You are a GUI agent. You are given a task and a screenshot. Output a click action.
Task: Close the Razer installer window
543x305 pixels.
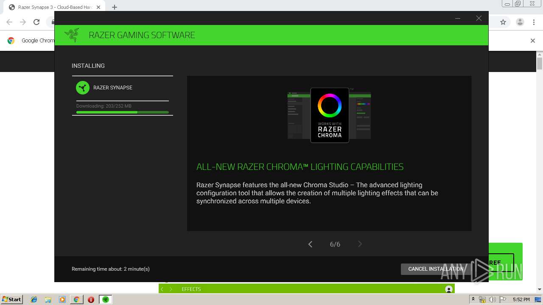click(x=479, y=18)
